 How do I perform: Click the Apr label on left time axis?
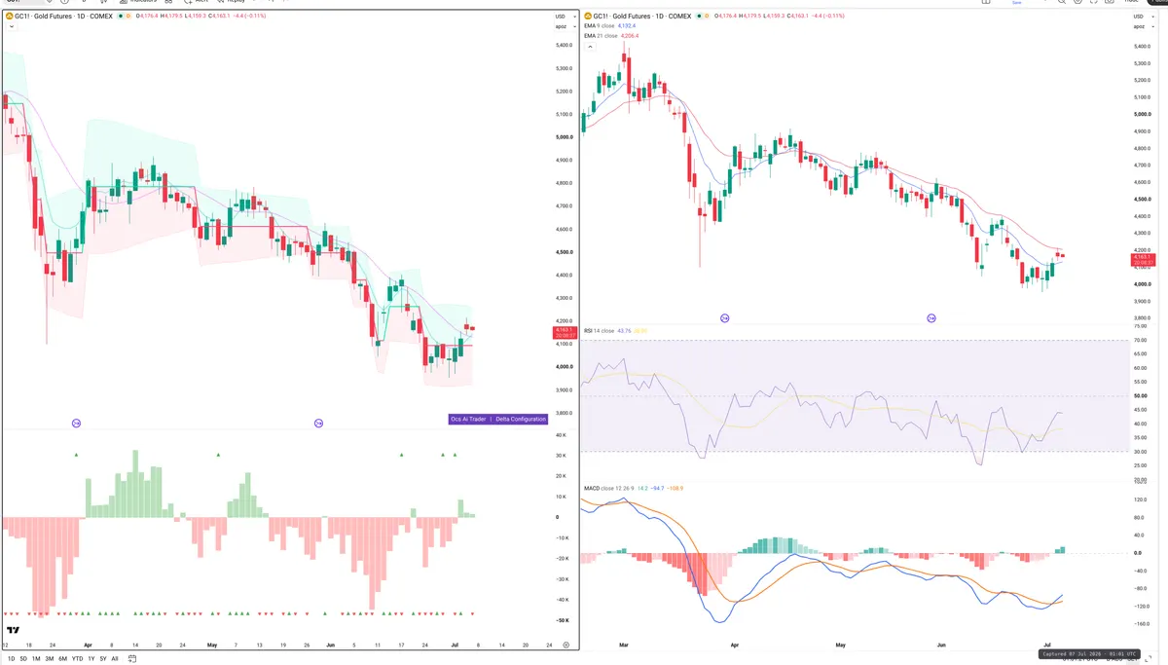(89, 645)
